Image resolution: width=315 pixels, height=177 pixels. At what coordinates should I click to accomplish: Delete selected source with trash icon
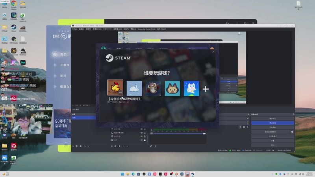pyautogui.click(x=115, y=146)
